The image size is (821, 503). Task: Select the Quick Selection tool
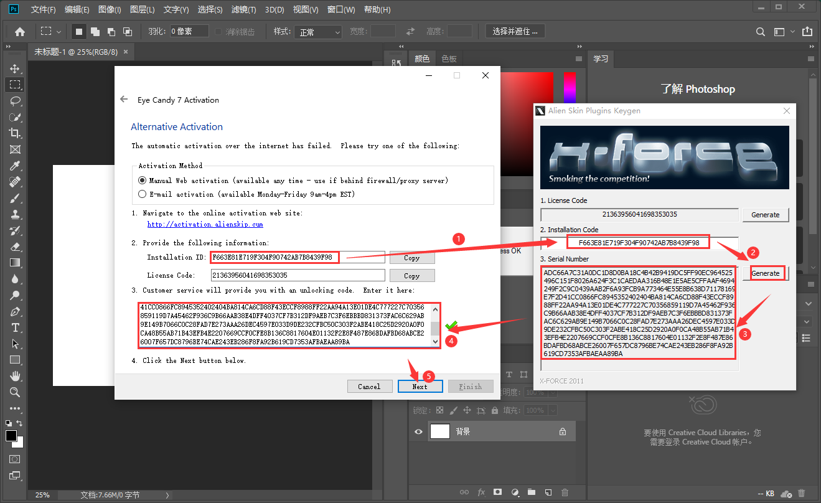click(15, 116)
